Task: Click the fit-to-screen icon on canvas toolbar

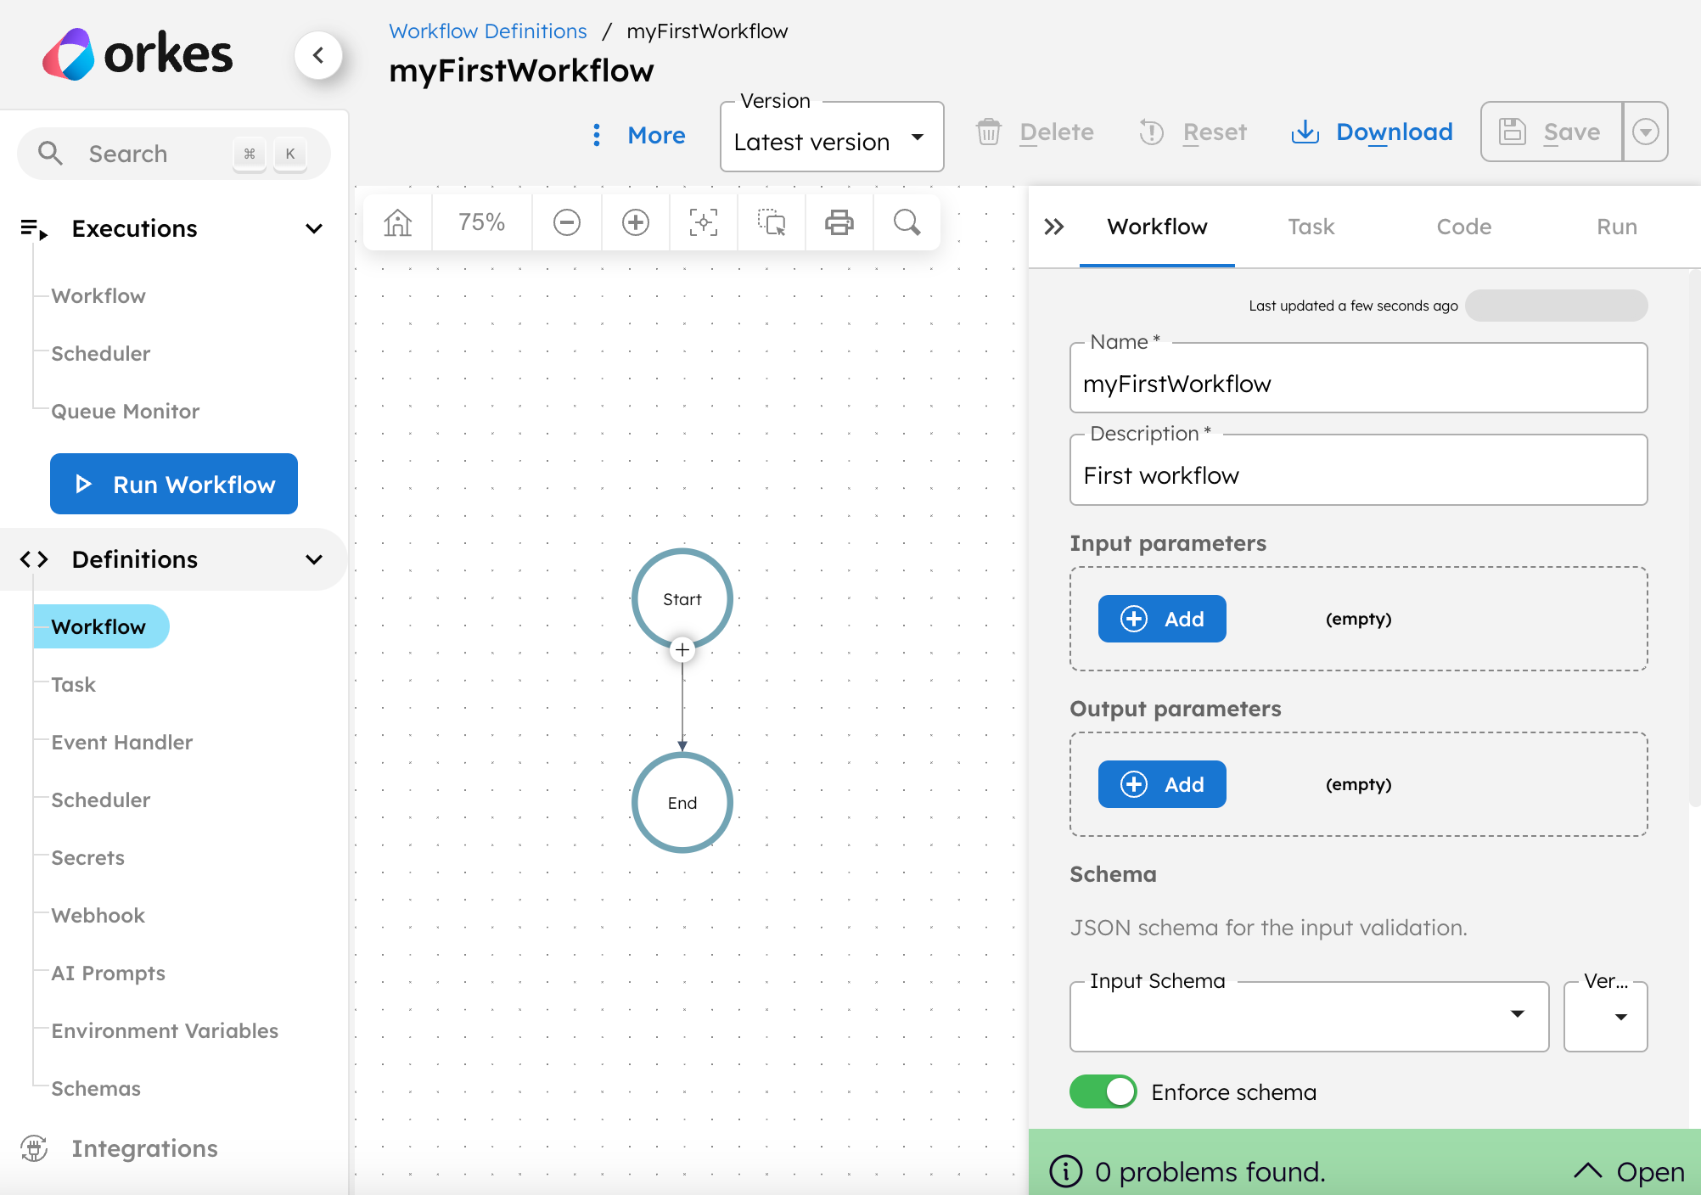Action: tap(703, 222)
